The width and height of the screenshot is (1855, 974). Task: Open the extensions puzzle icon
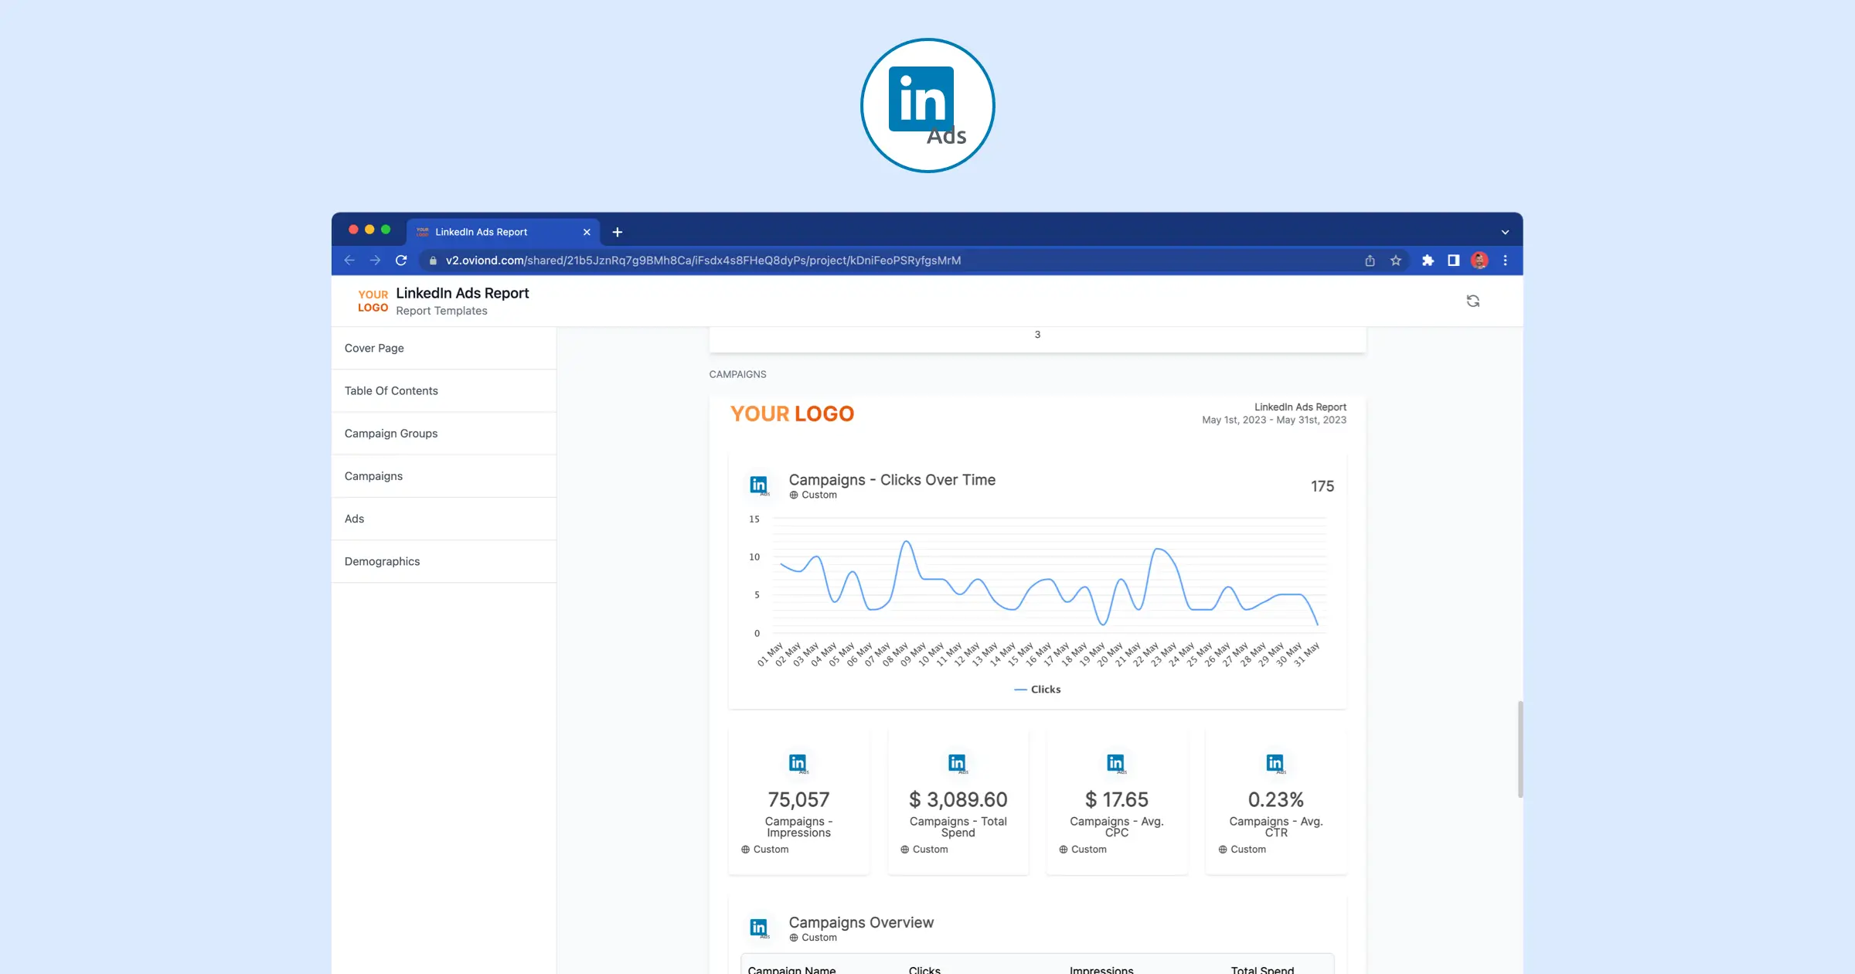tap(1428, 261)
